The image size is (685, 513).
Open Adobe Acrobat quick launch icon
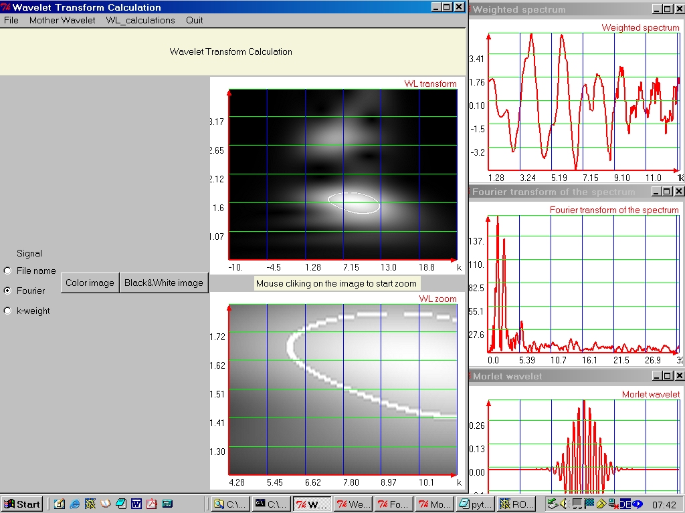click(152, 504)
